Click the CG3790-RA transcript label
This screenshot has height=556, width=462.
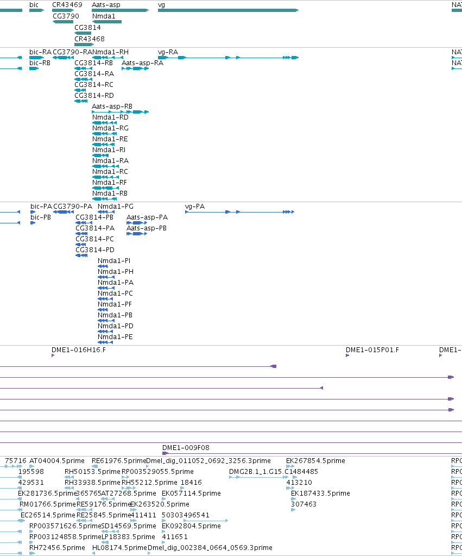click(x=72, y=52)
